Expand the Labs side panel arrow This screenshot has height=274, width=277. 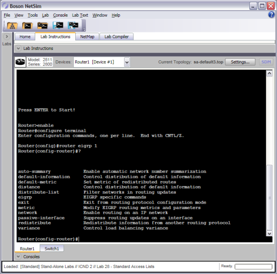(7, 36)
